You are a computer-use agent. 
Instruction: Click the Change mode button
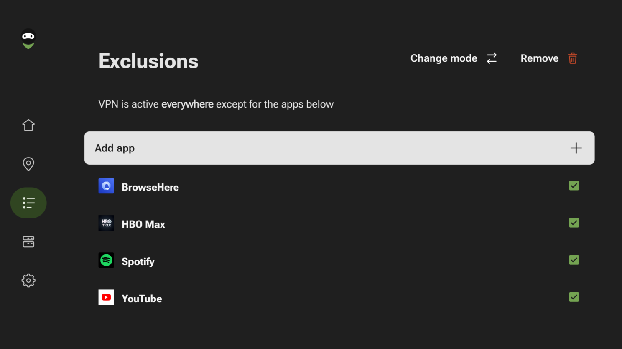tap(454, 58)
